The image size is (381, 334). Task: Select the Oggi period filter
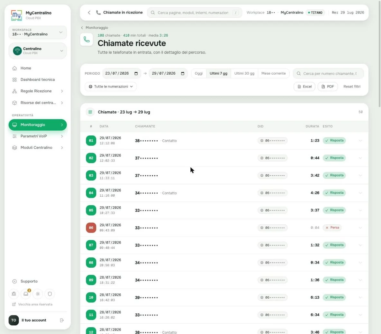[199, 74]
